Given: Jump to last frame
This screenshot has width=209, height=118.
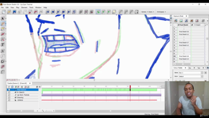Looking at the screenshot, I should 69,12.
